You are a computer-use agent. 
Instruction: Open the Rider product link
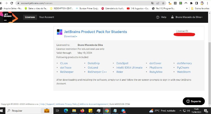click(120, 72)
